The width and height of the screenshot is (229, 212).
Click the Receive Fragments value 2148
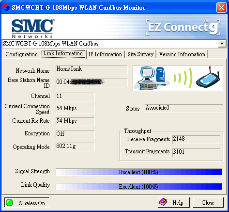point(196,140)
